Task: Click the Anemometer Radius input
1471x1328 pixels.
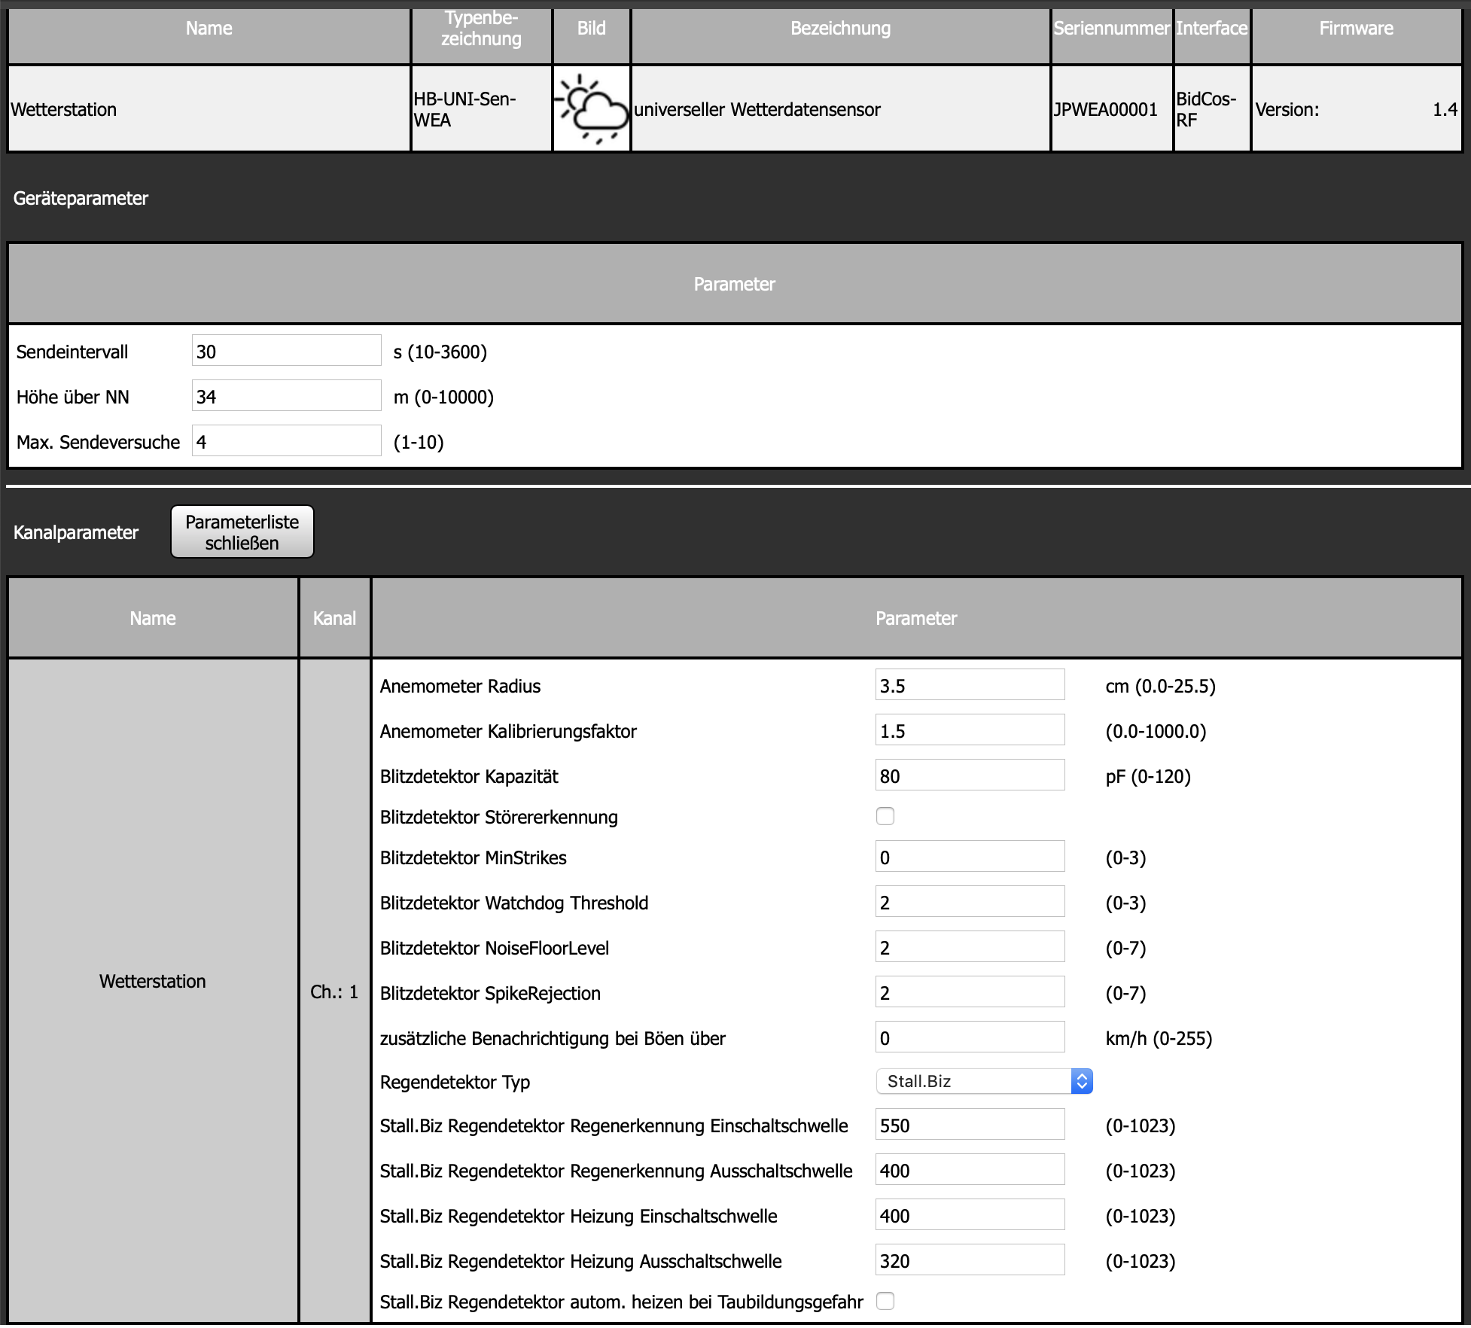Action: 970,685
